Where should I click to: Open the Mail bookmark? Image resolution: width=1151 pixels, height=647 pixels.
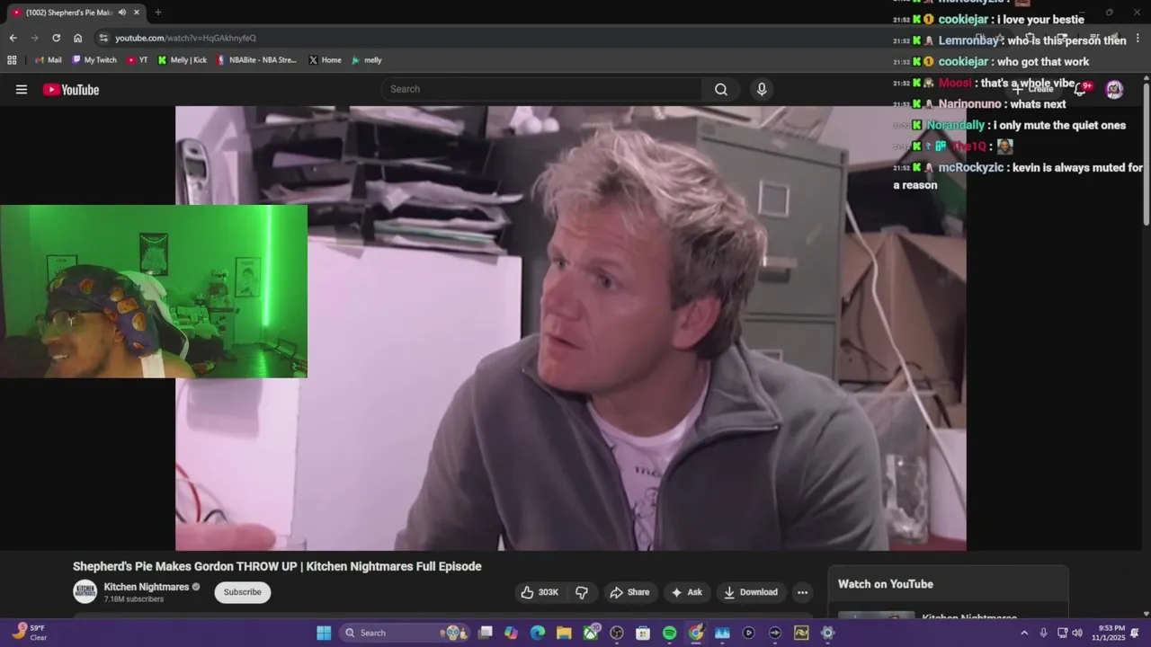(x=49, y=60)
